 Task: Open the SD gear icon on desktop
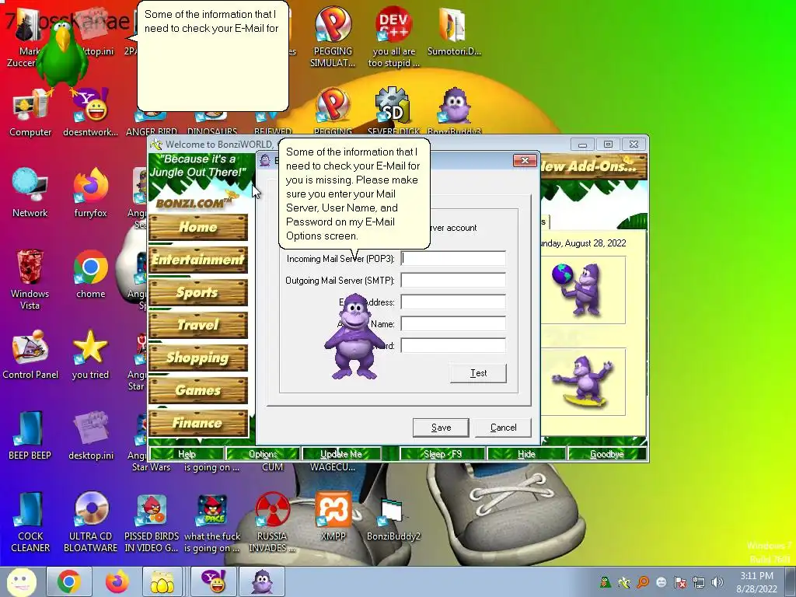coord(393,106)
